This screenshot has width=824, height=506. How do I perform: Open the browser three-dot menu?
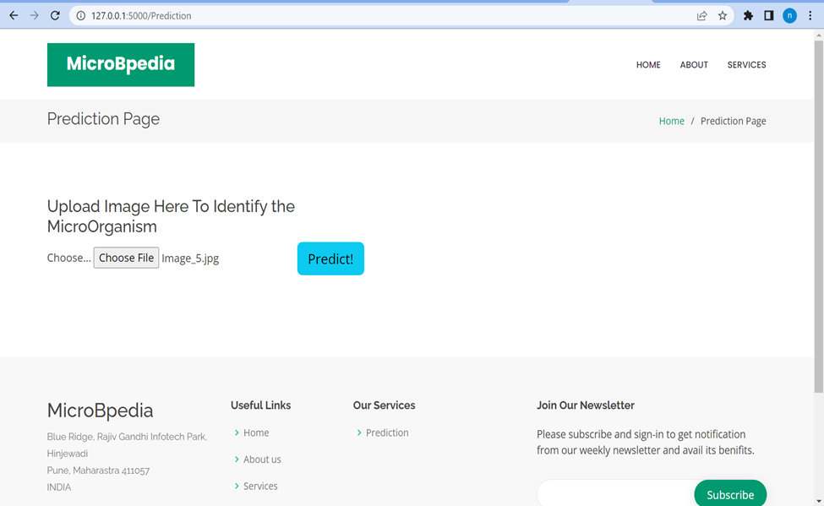pyautogui.click(x=810, y=14)
